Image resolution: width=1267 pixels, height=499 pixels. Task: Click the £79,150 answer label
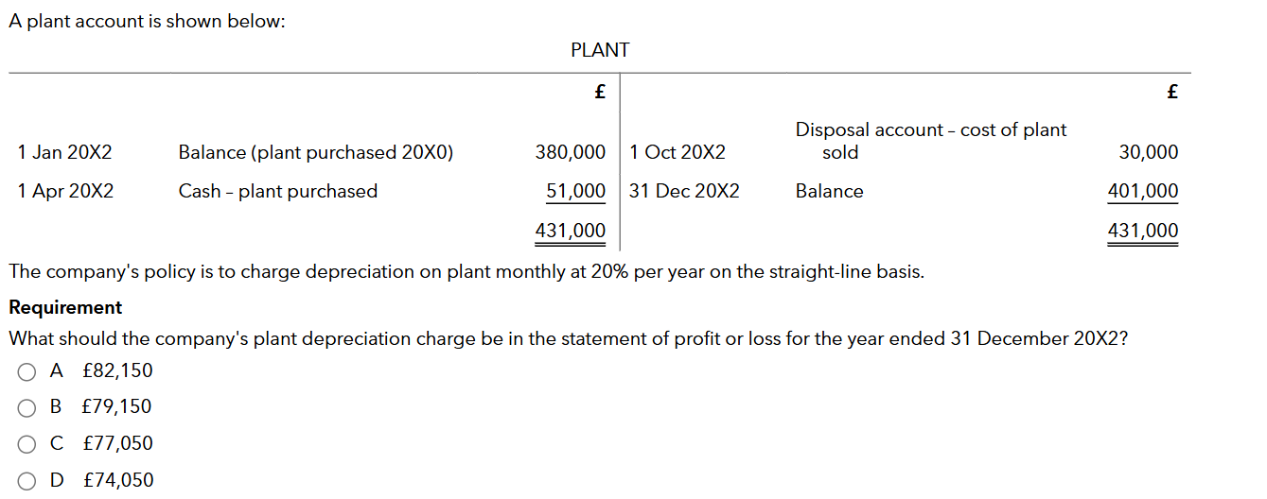tap(117, 406)
